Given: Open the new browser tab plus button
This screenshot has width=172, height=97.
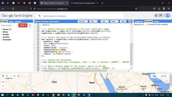Looking at the screenshot, I should pos(102,3).
